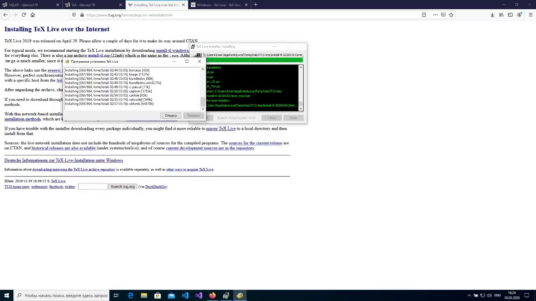Viewport: 536px width, 301px height.
Task: Show the tracking protection shield info
Action: tap(74, 15)
